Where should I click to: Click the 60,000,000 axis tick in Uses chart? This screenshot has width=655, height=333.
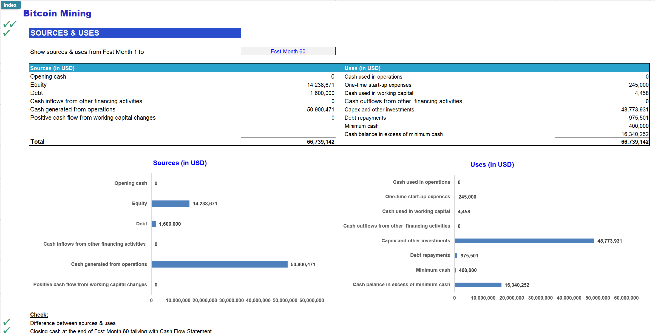(x=626, y=298)
